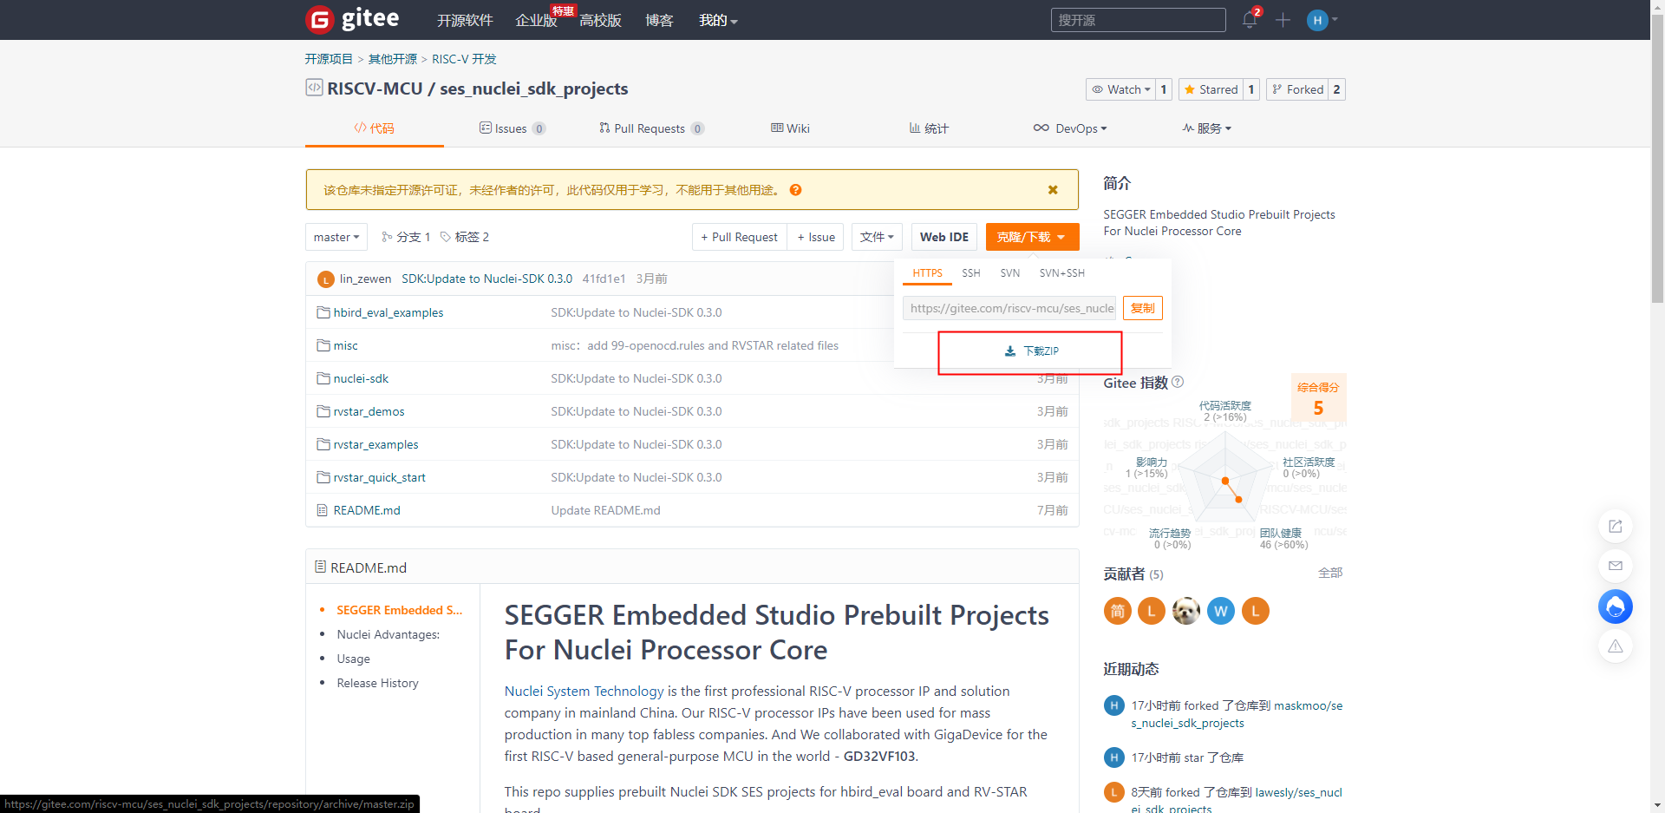Open 开源软件 in top navigation

[465, 20]
